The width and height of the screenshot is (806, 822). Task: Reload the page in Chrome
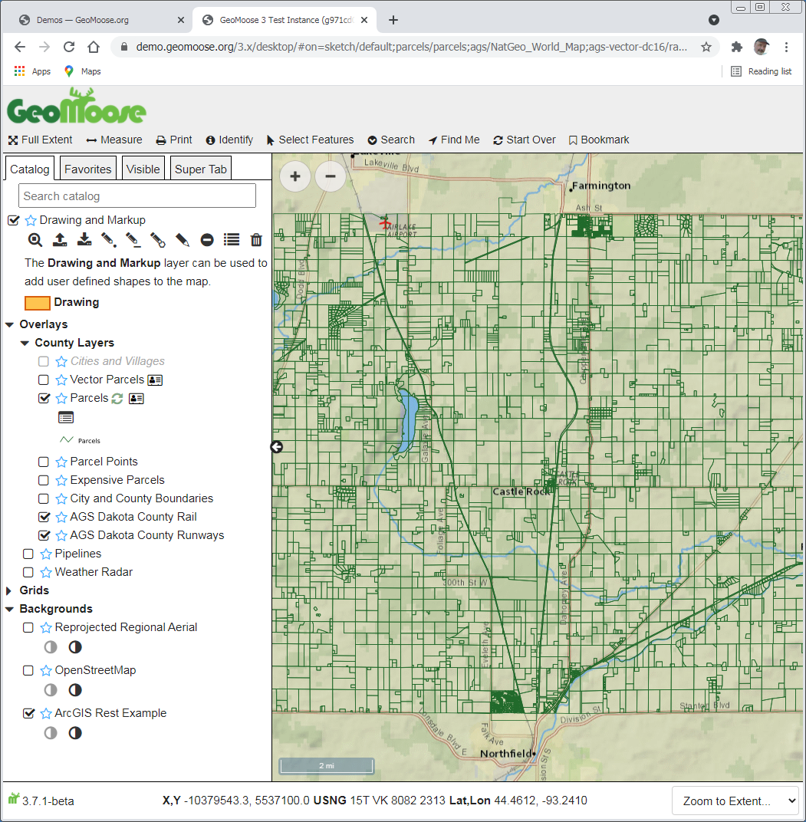(x=69, y=47)
